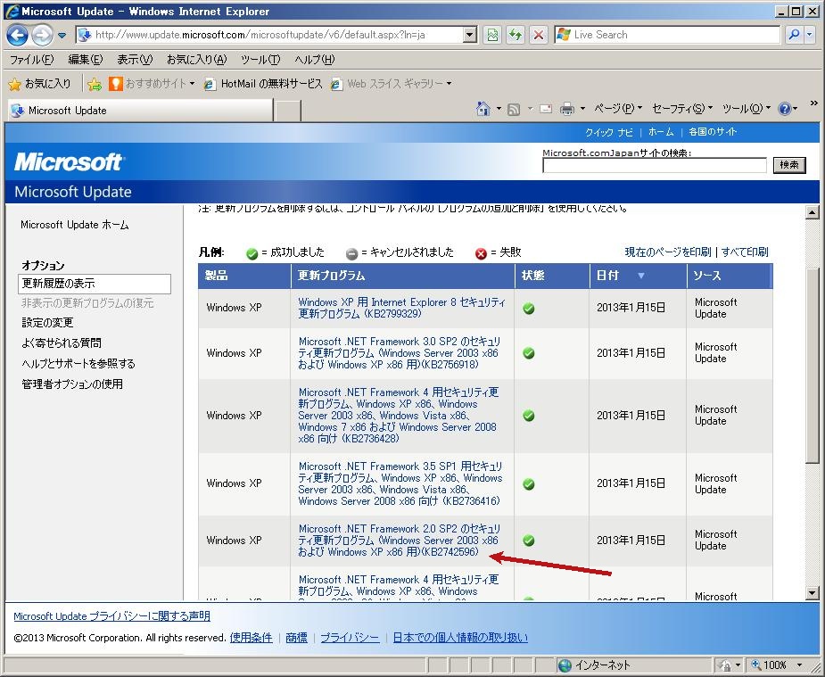Open search provider options dropdown arrow
Screen dimensions: 825x677
[810, 36]
